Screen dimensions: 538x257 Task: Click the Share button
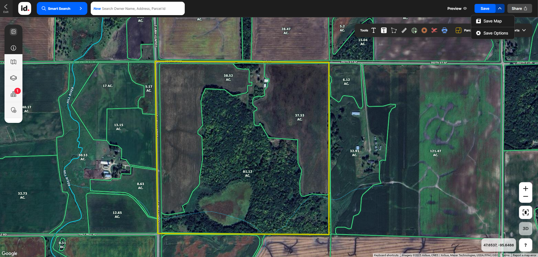click(x=519, y=8)
